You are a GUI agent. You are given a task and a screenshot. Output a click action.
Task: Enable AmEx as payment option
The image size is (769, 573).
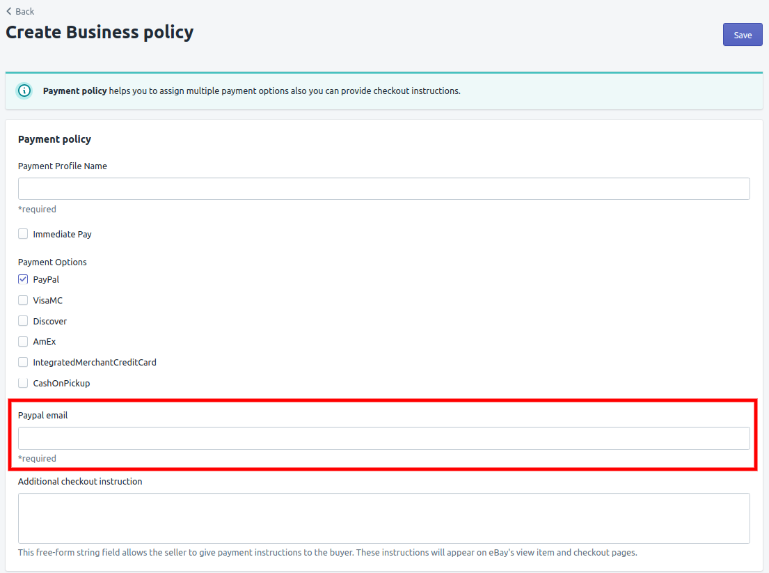point(23,342)
